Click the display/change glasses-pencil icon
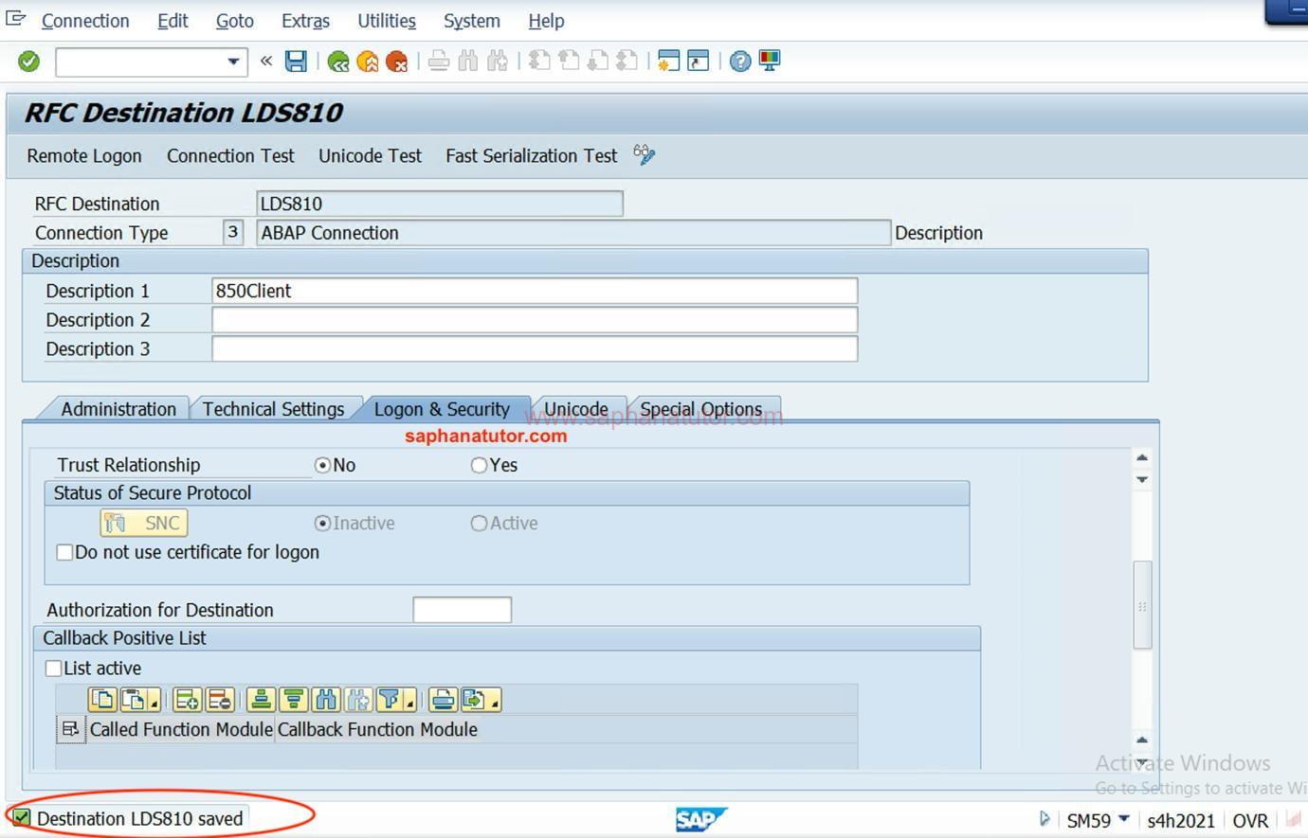 point(645,154)
